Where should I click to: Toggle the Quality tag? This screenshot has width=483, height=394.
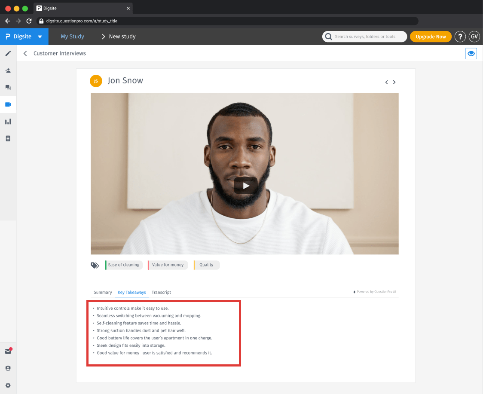pos(206,265)
